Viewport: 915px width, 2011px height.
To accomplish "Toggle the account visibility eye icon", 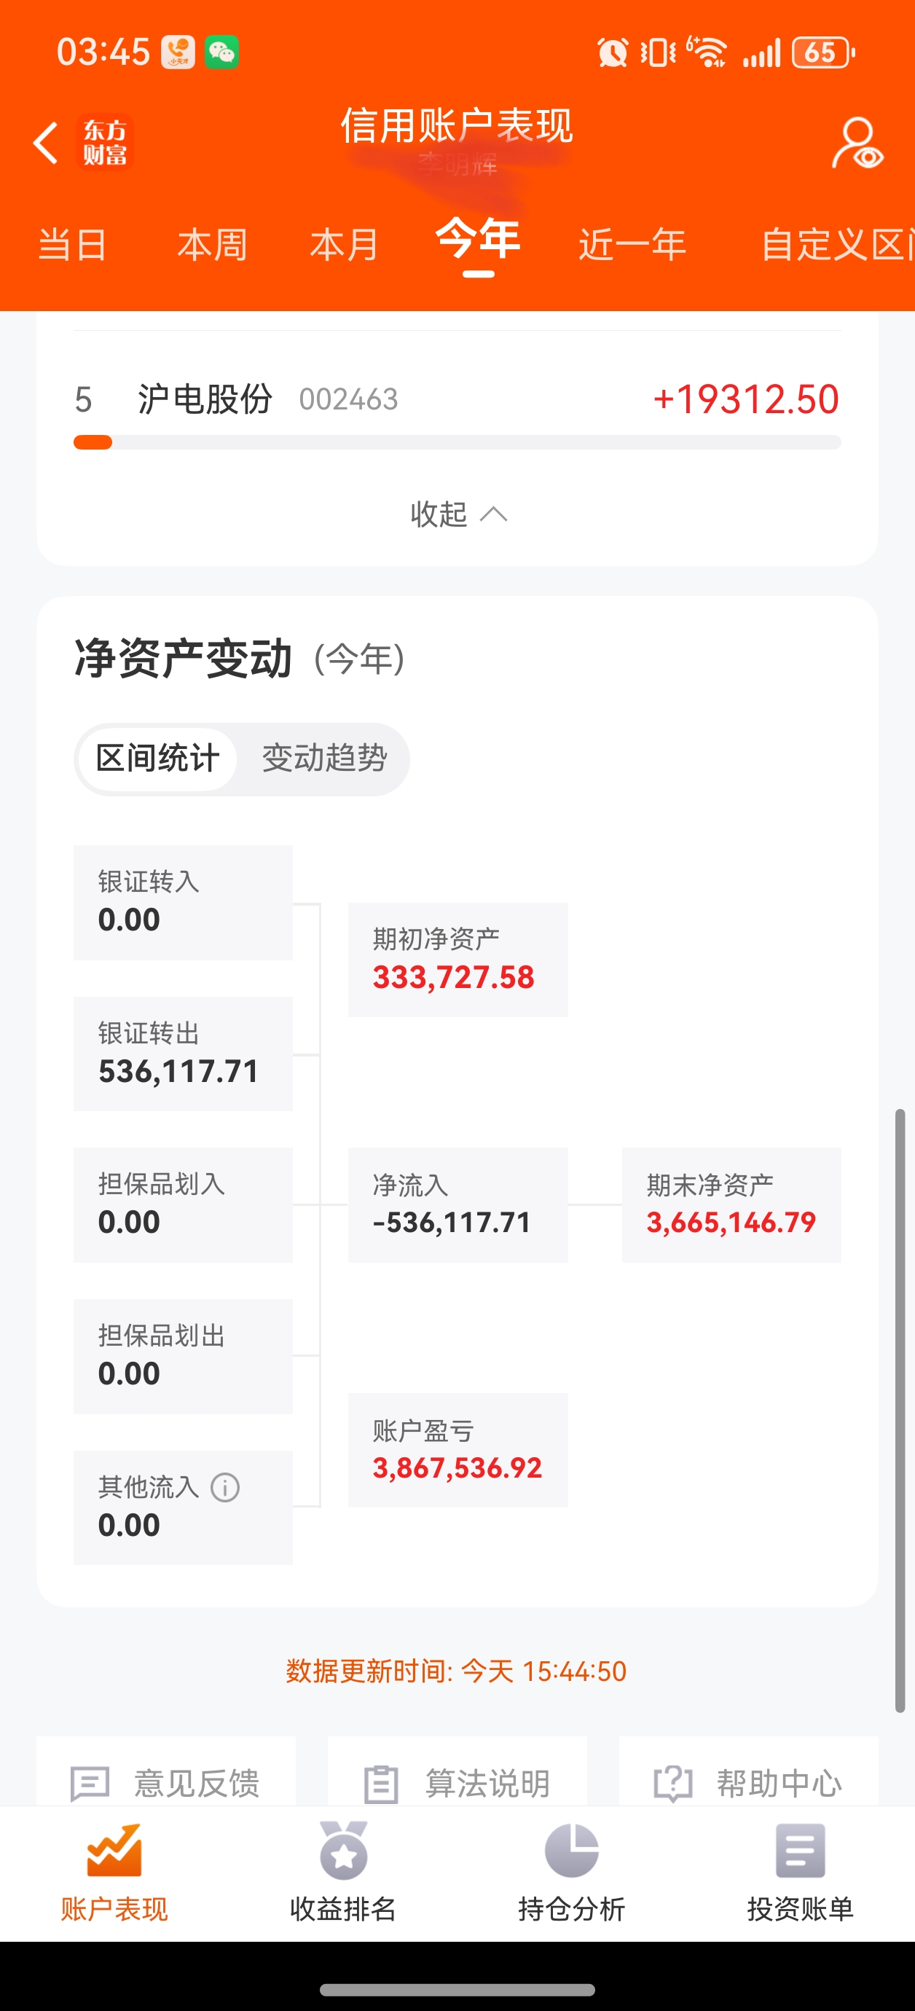I will [857, 143].
